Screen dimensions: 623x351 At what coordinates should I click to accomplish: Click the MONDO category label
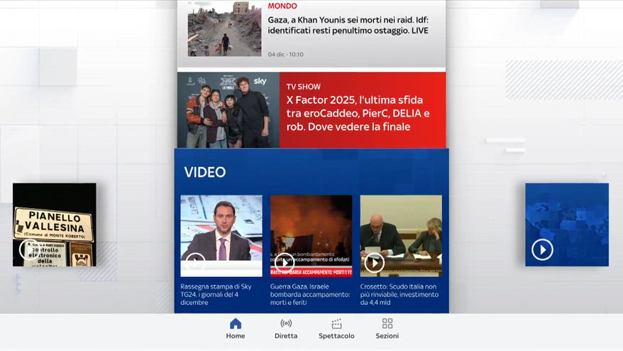(282, 6)
